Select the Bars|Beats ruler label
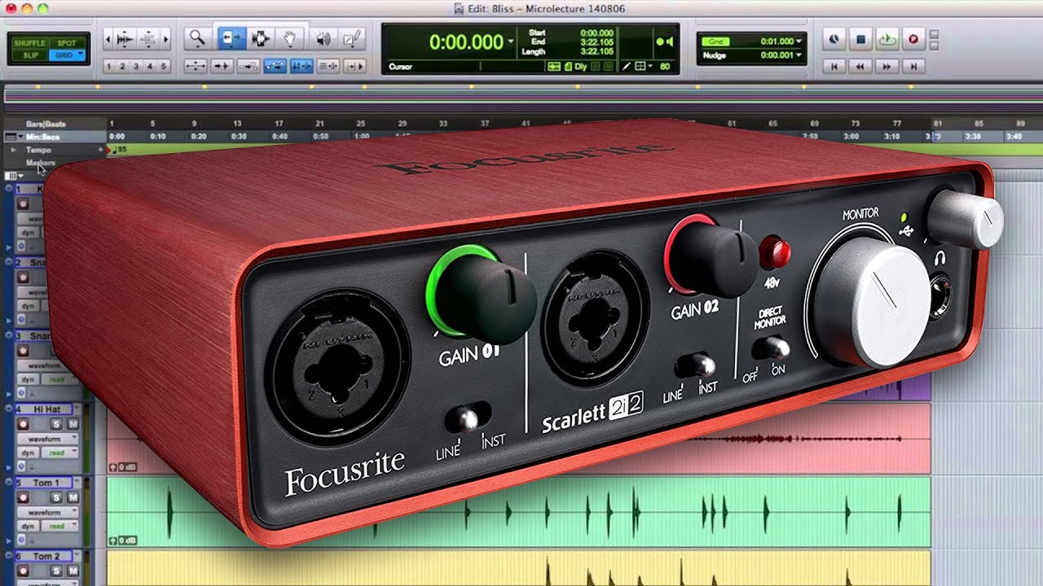This screenshot has width=1043, height=586. point(46,125)
